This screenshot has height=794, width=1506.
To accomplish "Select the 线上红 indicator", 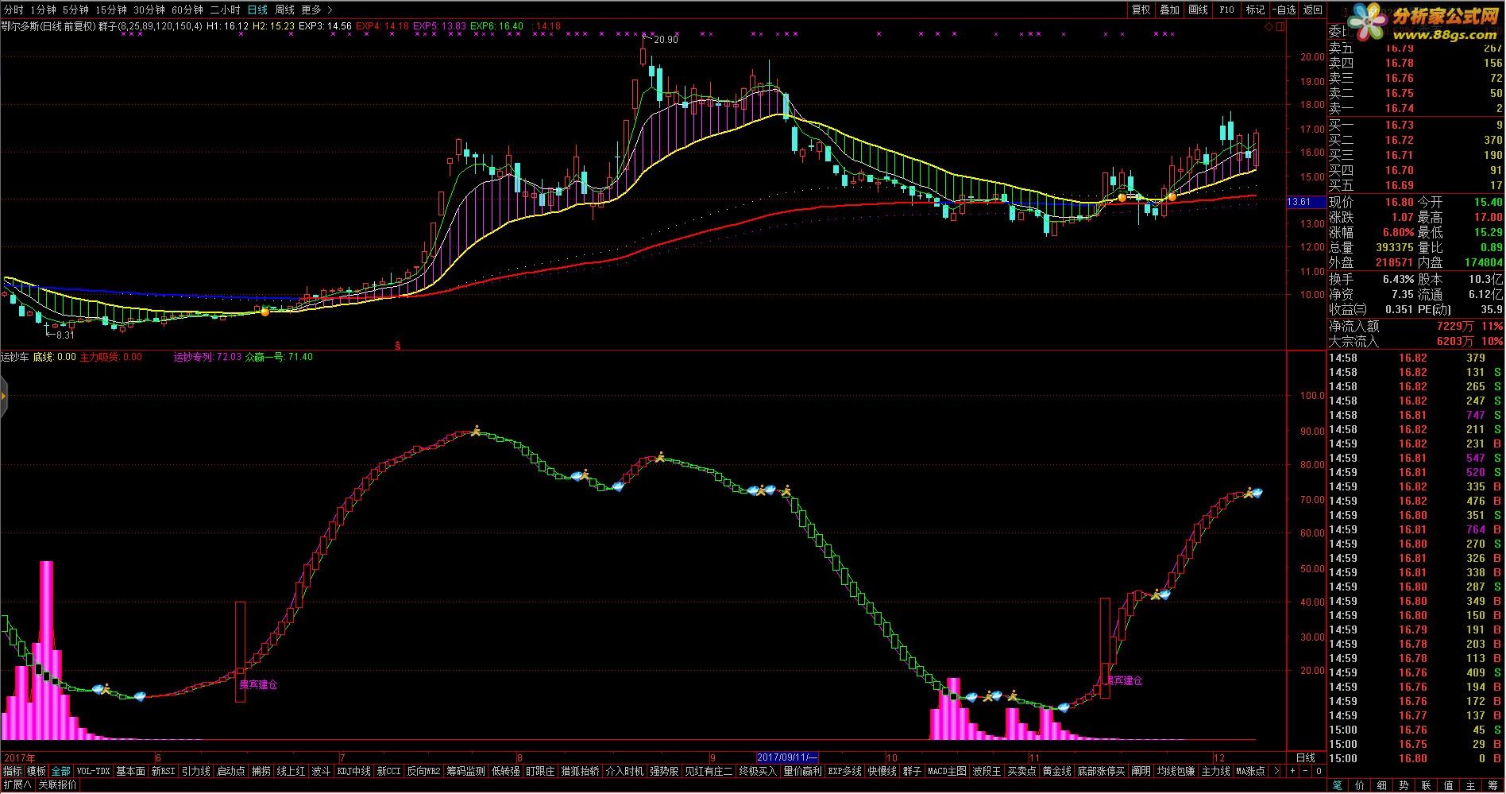I will tap(292, 771).
